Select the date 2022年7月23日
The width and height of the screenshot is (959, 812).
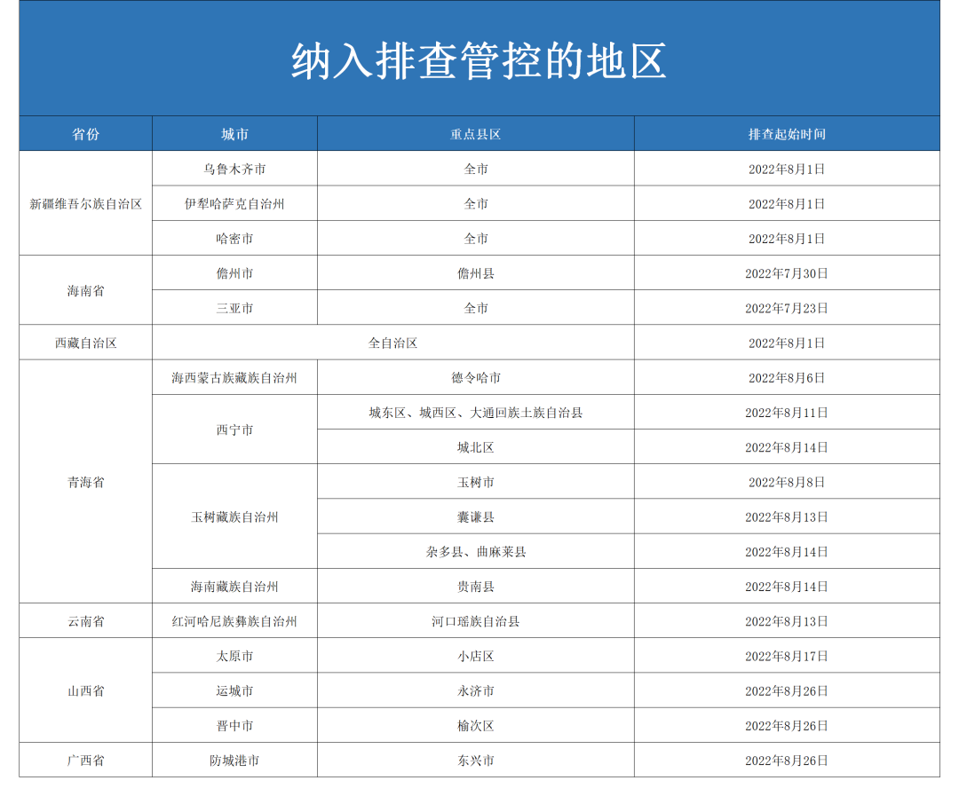[787, 308]
